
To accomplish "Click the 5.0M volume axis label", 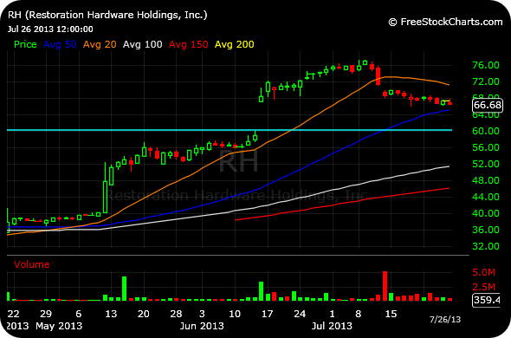I will click(x=483, y=272).
